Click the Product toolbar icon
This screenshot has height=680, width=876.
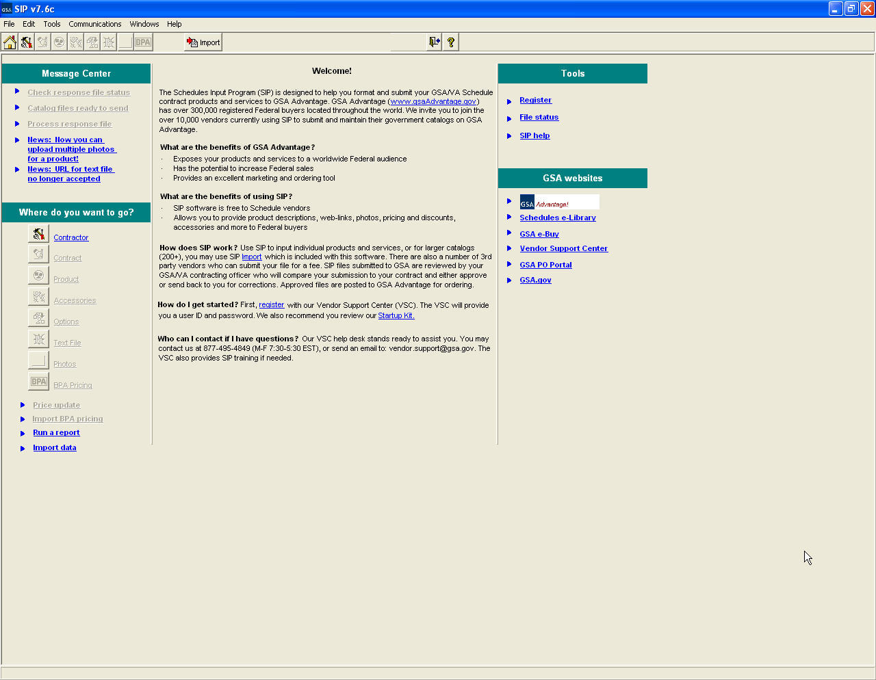59,42
